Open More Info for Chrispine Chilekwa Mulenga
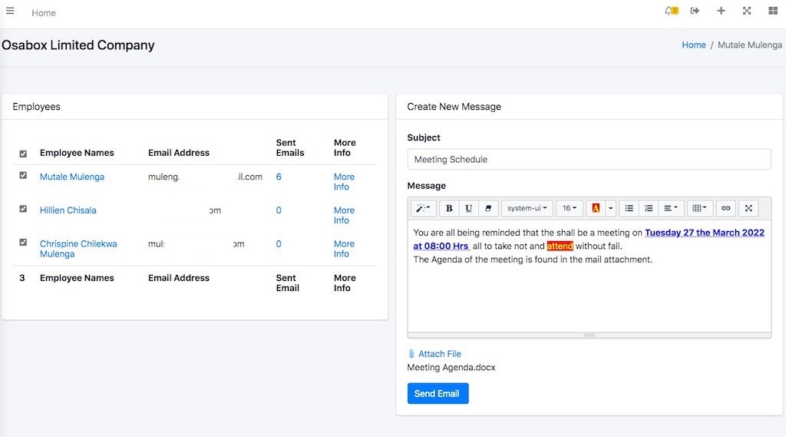Screen dimensions: 786x437 pos(344,249)
